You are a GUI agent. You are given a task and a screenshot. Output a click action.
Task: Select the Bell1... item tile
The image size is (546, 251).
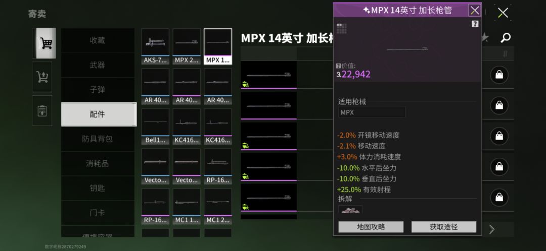click(x=155, y=127)
